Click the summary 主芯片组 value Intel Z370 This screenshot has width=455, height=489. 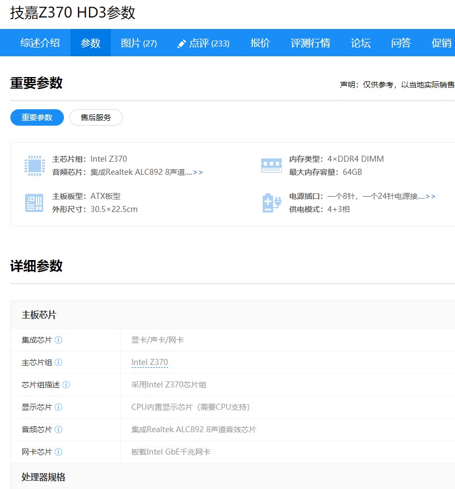coord(109,159)
